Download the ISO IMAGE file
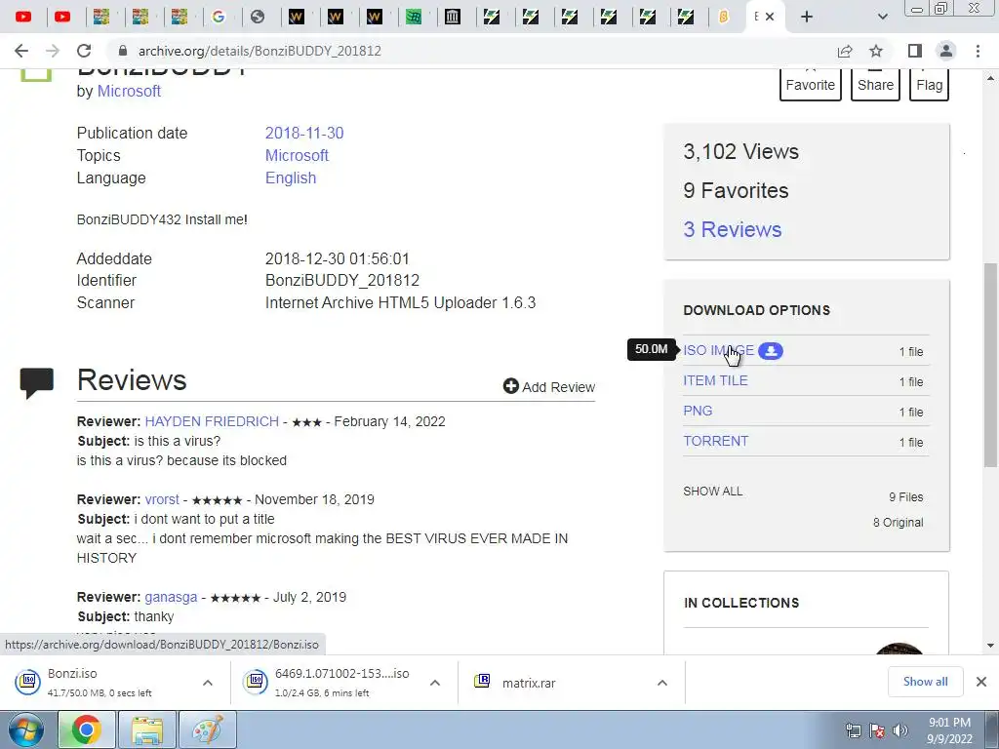This screenshot has height=749, width=999. pos(719,350)
